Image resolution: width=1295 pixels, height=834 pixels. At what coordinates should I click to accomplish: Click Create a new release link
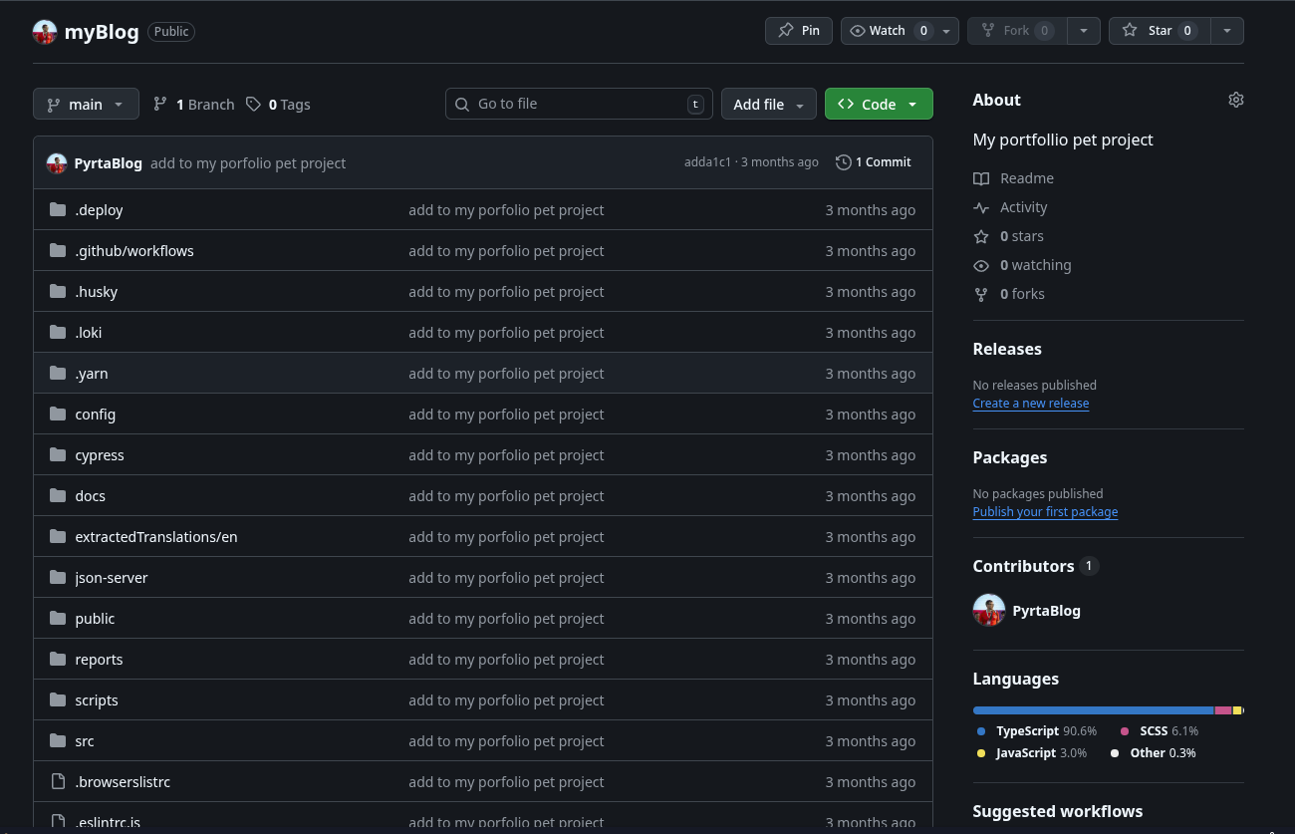tap(1030, 404)
